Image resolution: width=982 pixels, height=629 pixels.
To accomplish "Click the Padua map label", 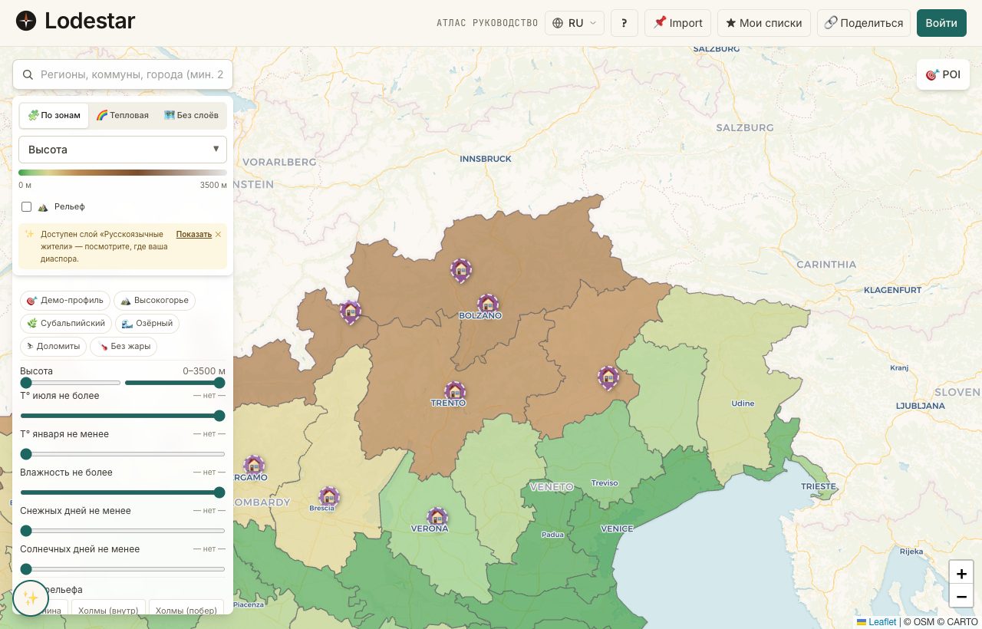I will tap(552, 535).
